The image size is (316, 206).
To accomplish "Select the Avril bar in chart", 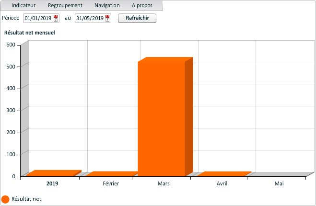I will click(224, 174).
